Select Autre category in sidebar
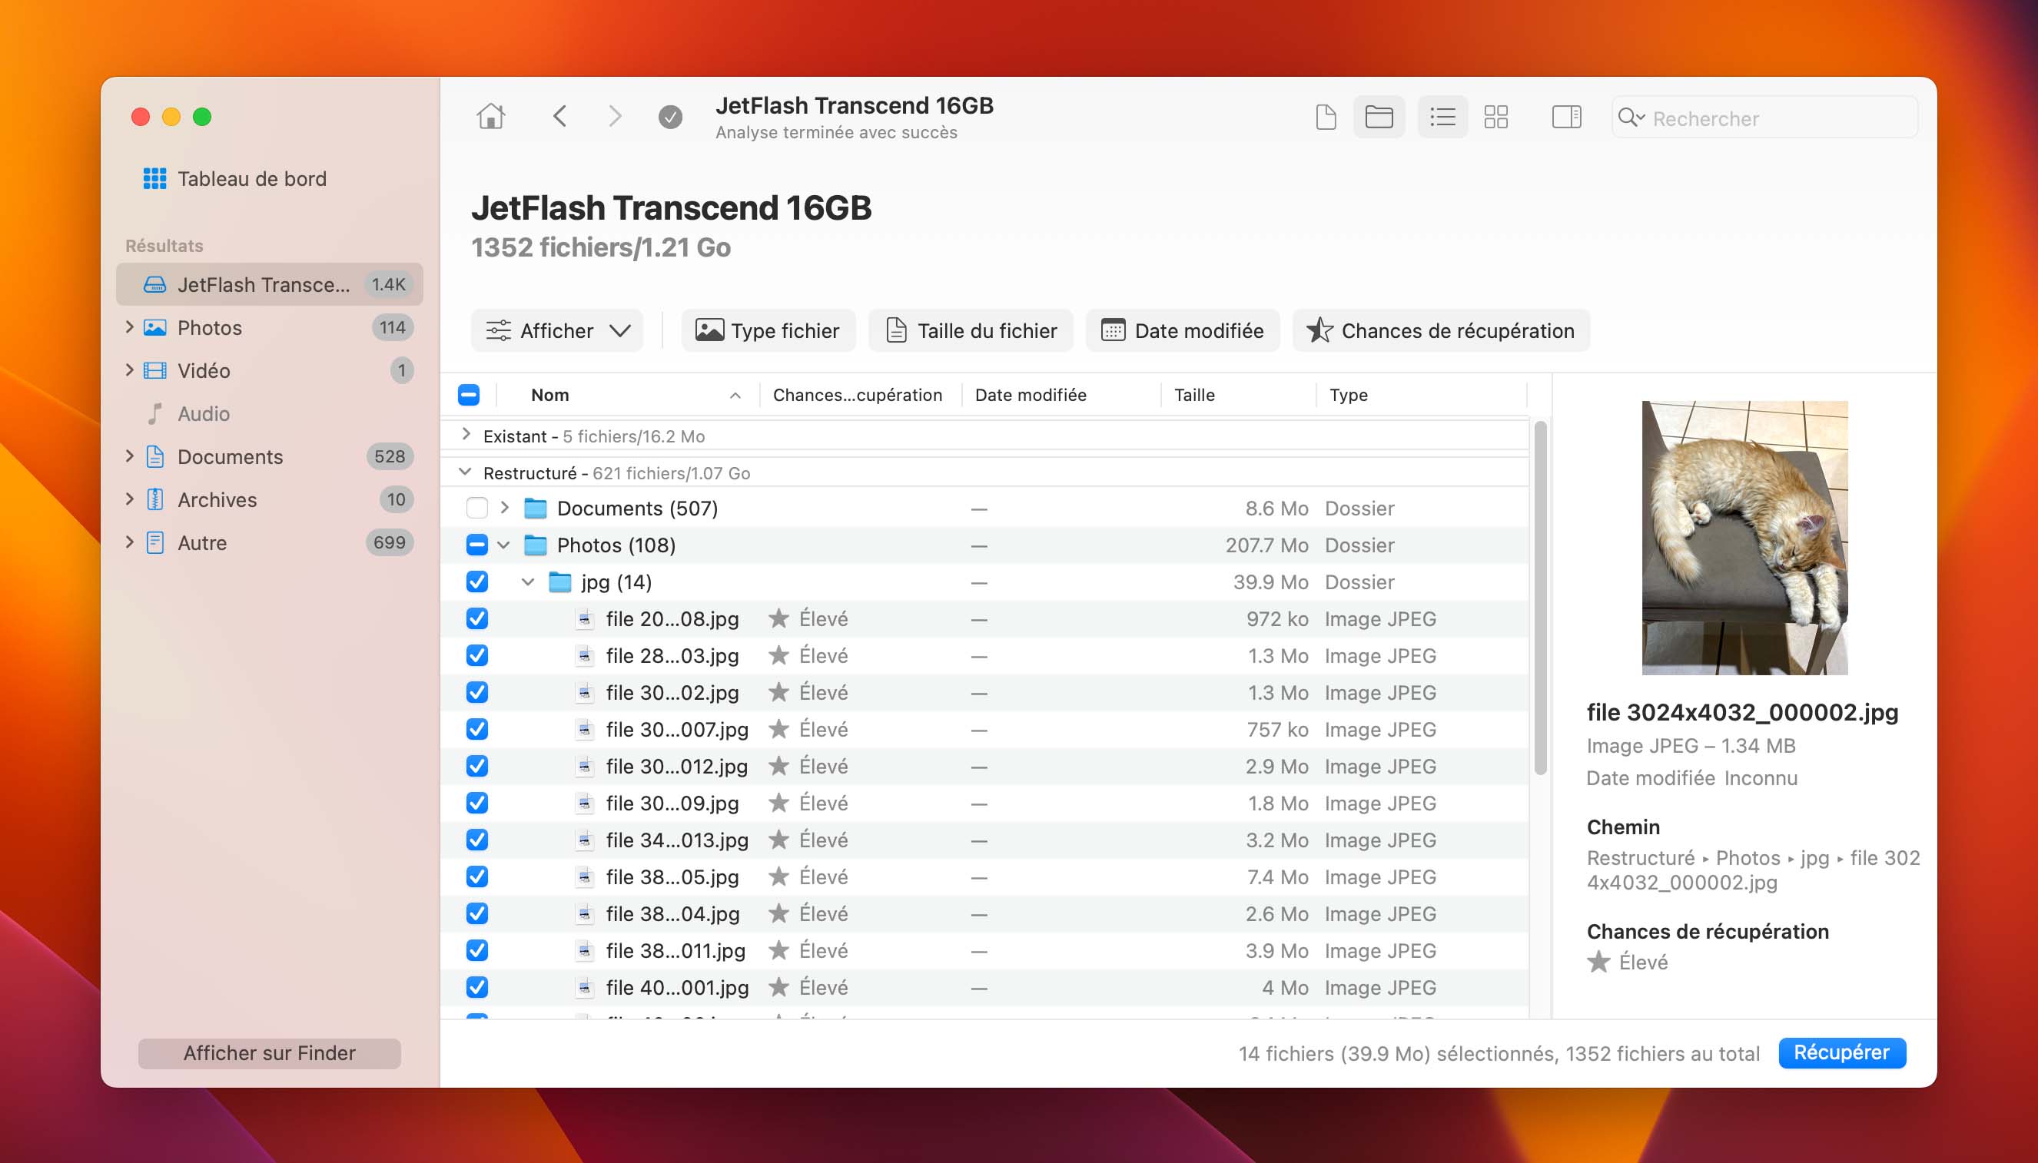This screenshot has height=1163, width=2038. pos(269,543)
